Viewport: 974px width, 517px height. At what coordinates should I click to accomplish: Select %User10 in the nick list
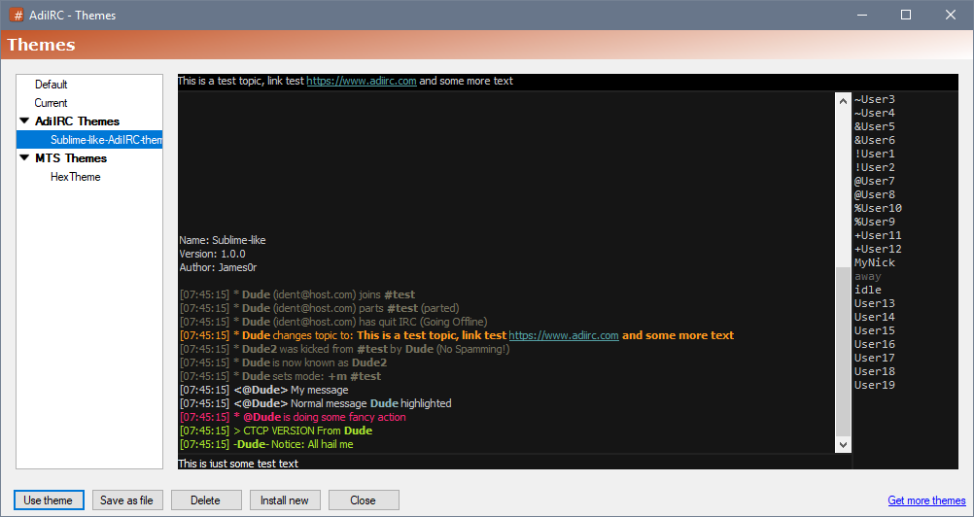pyautogui.click(x=878, y=209)
